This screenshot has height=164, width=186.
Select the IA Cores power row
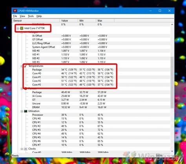91,96
